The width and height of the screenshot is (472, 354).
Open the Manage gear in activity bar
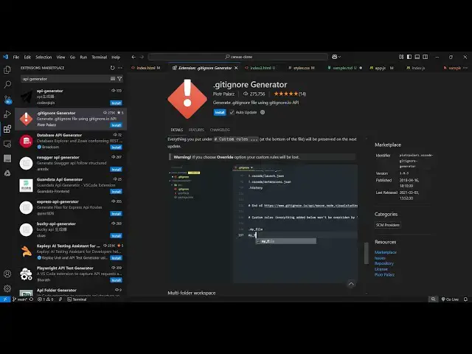7,288
